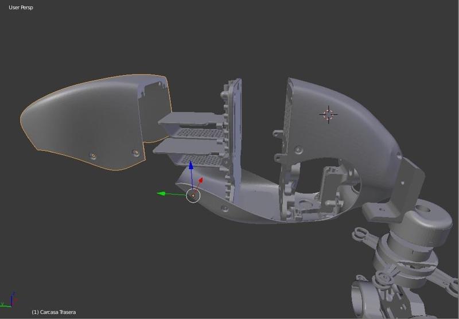Click the white circle at gizmo center

click(193, 196)
